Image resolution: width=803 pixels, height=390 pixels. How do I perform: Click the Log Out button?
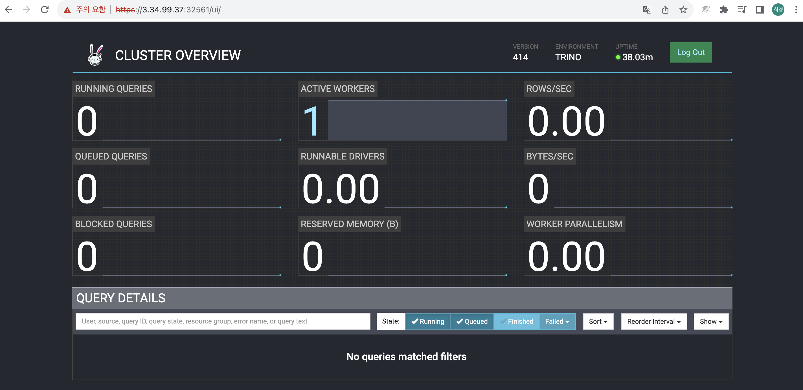pos(690,52)
